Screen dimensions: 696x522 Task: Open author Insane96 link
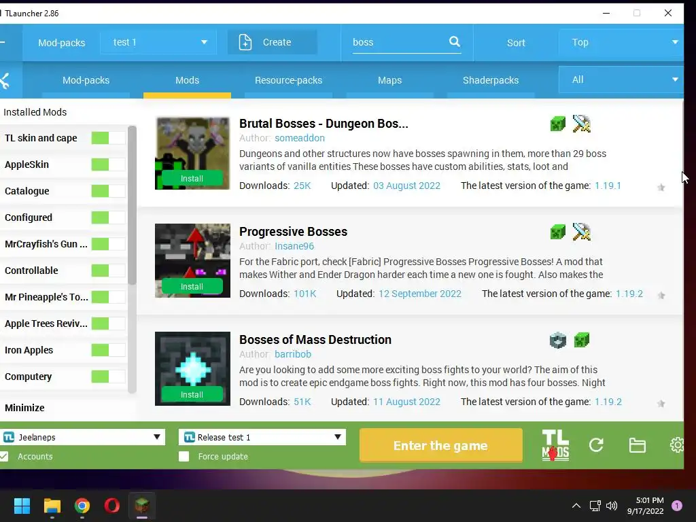tap(294, 246)
